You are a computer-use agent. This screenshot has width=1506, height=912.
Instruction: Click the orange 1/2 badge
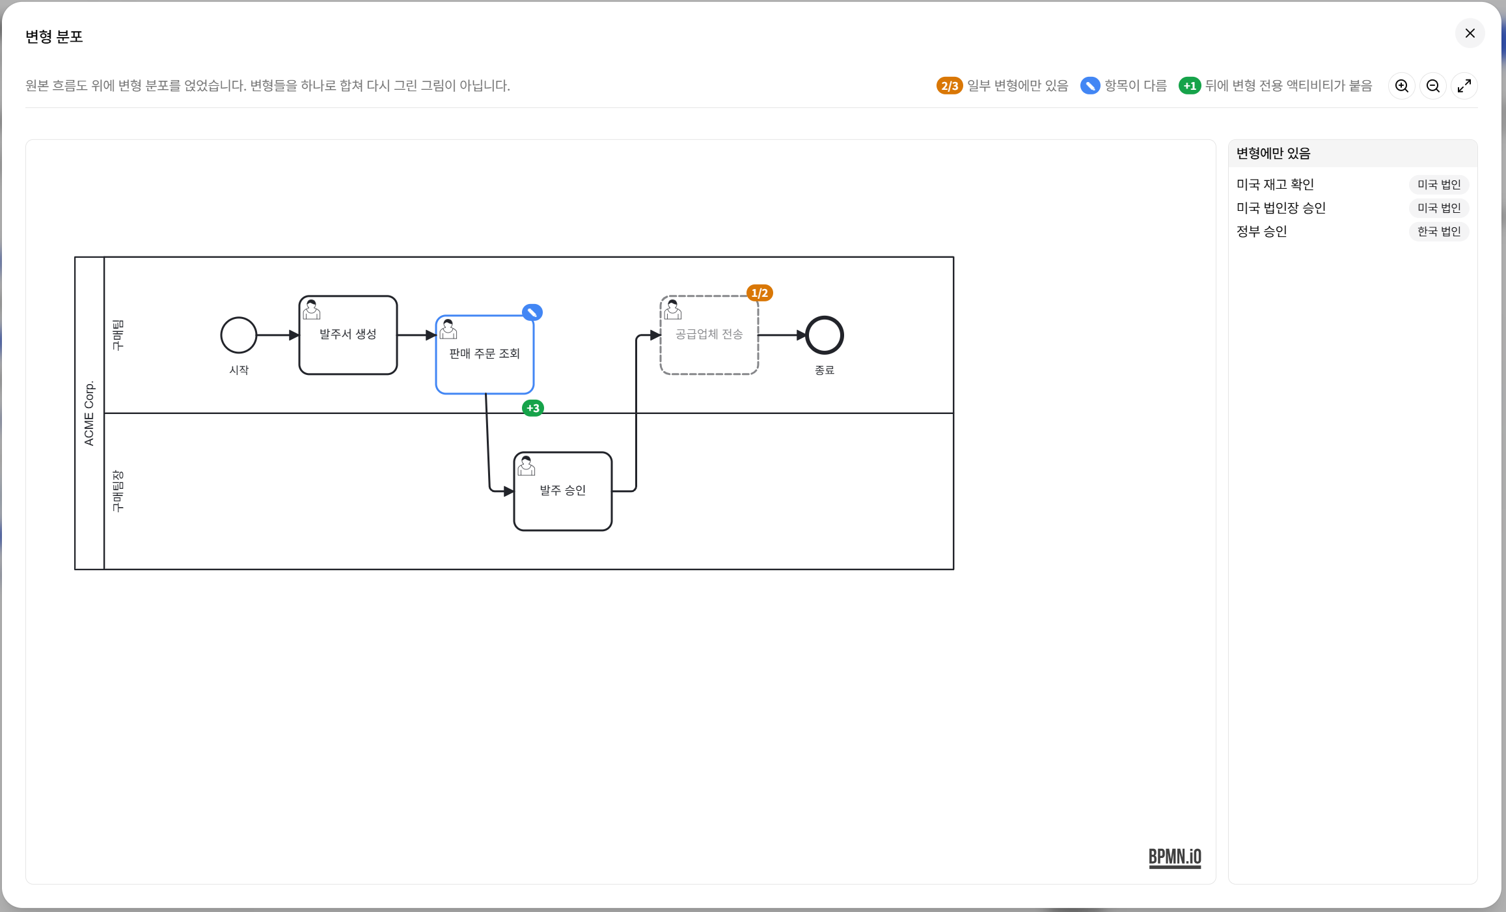[760, 293]
